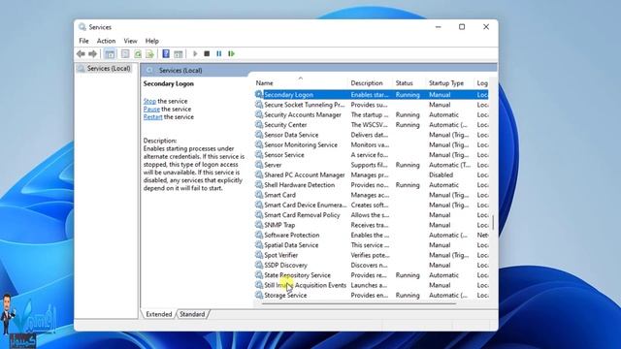Viewport: 621px width, 349px height.
Task: Click the gear icon beside SNMP Trap
Action: [x=259, y=225]
